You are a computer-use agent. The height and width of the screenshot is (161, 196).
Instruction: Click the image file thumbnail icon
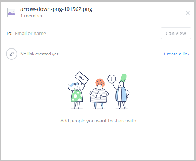click(12, 12)
